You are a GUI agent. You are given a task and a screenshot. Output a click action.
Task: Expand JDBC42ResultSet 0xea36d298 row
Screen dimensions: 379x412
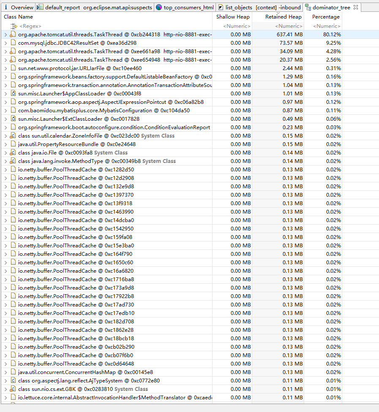(5, 43)
